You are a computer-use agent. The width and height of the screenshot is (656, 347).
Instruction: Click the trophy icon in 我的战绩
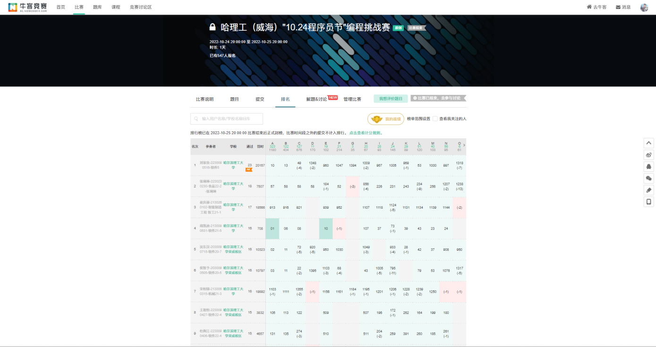pos(377,119)
